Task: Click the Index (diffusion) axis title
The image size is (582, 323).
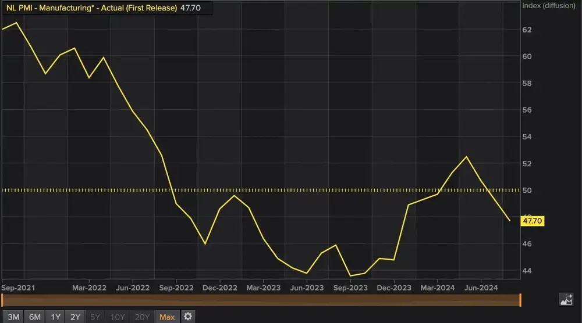Action: coord(549,6)
